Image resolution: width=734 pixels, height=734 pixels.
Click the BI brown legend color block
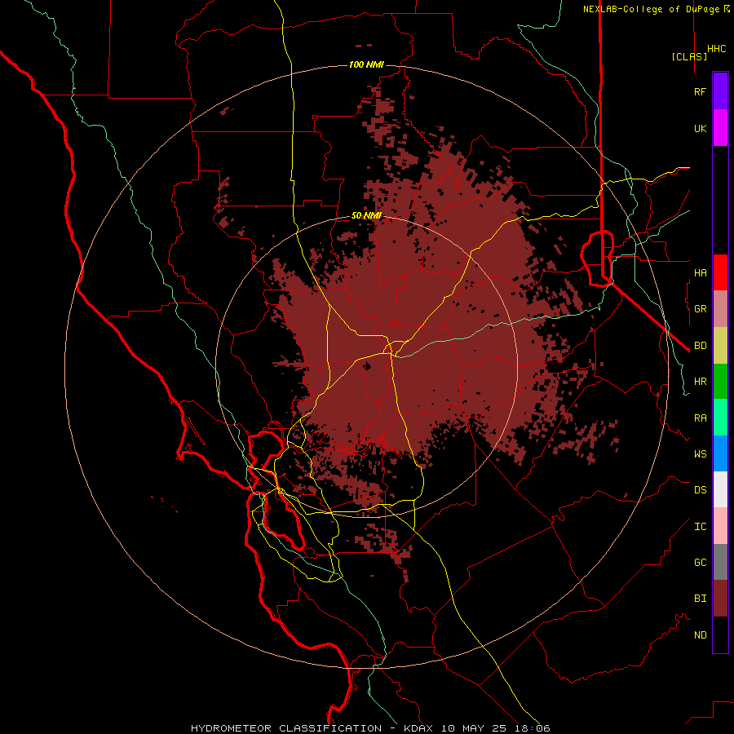[720, 599]
